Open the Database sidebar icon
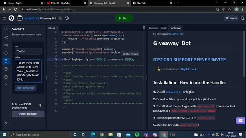246x138 pixels. [6, 77]
